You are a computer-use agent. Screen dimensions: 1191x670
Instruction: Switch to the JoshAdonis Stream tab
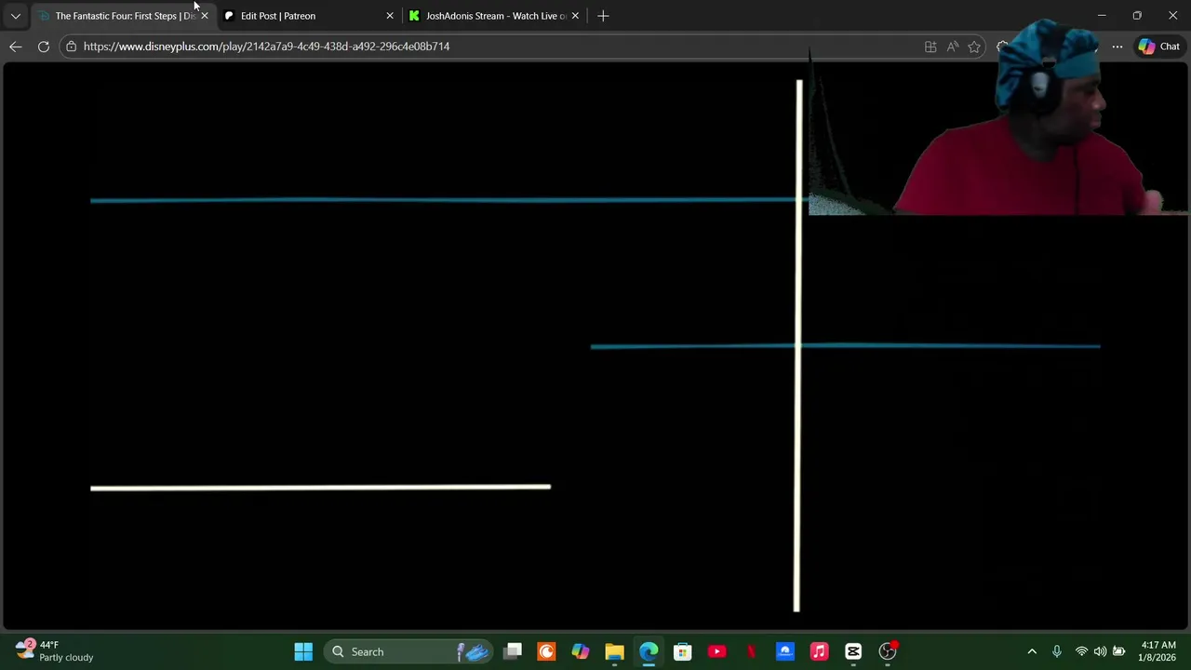(495, 16)
